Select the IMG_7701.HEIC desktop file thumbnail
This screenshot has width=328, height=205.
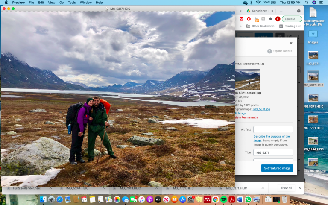pyautogui.click(x=313, y=119)
